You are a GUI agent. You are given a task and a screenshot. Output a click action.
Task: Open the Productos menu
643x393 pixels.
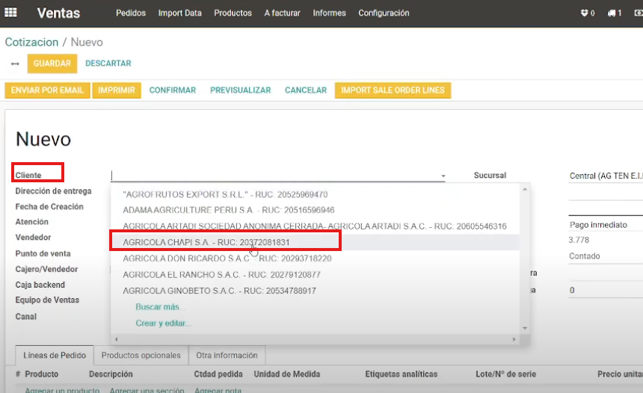click(x=233, y=13)
